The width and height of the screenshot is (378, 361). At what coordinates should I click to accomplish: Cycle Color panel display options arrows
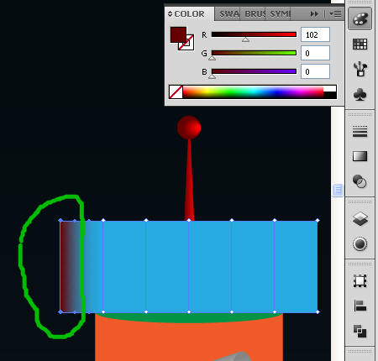170,13
